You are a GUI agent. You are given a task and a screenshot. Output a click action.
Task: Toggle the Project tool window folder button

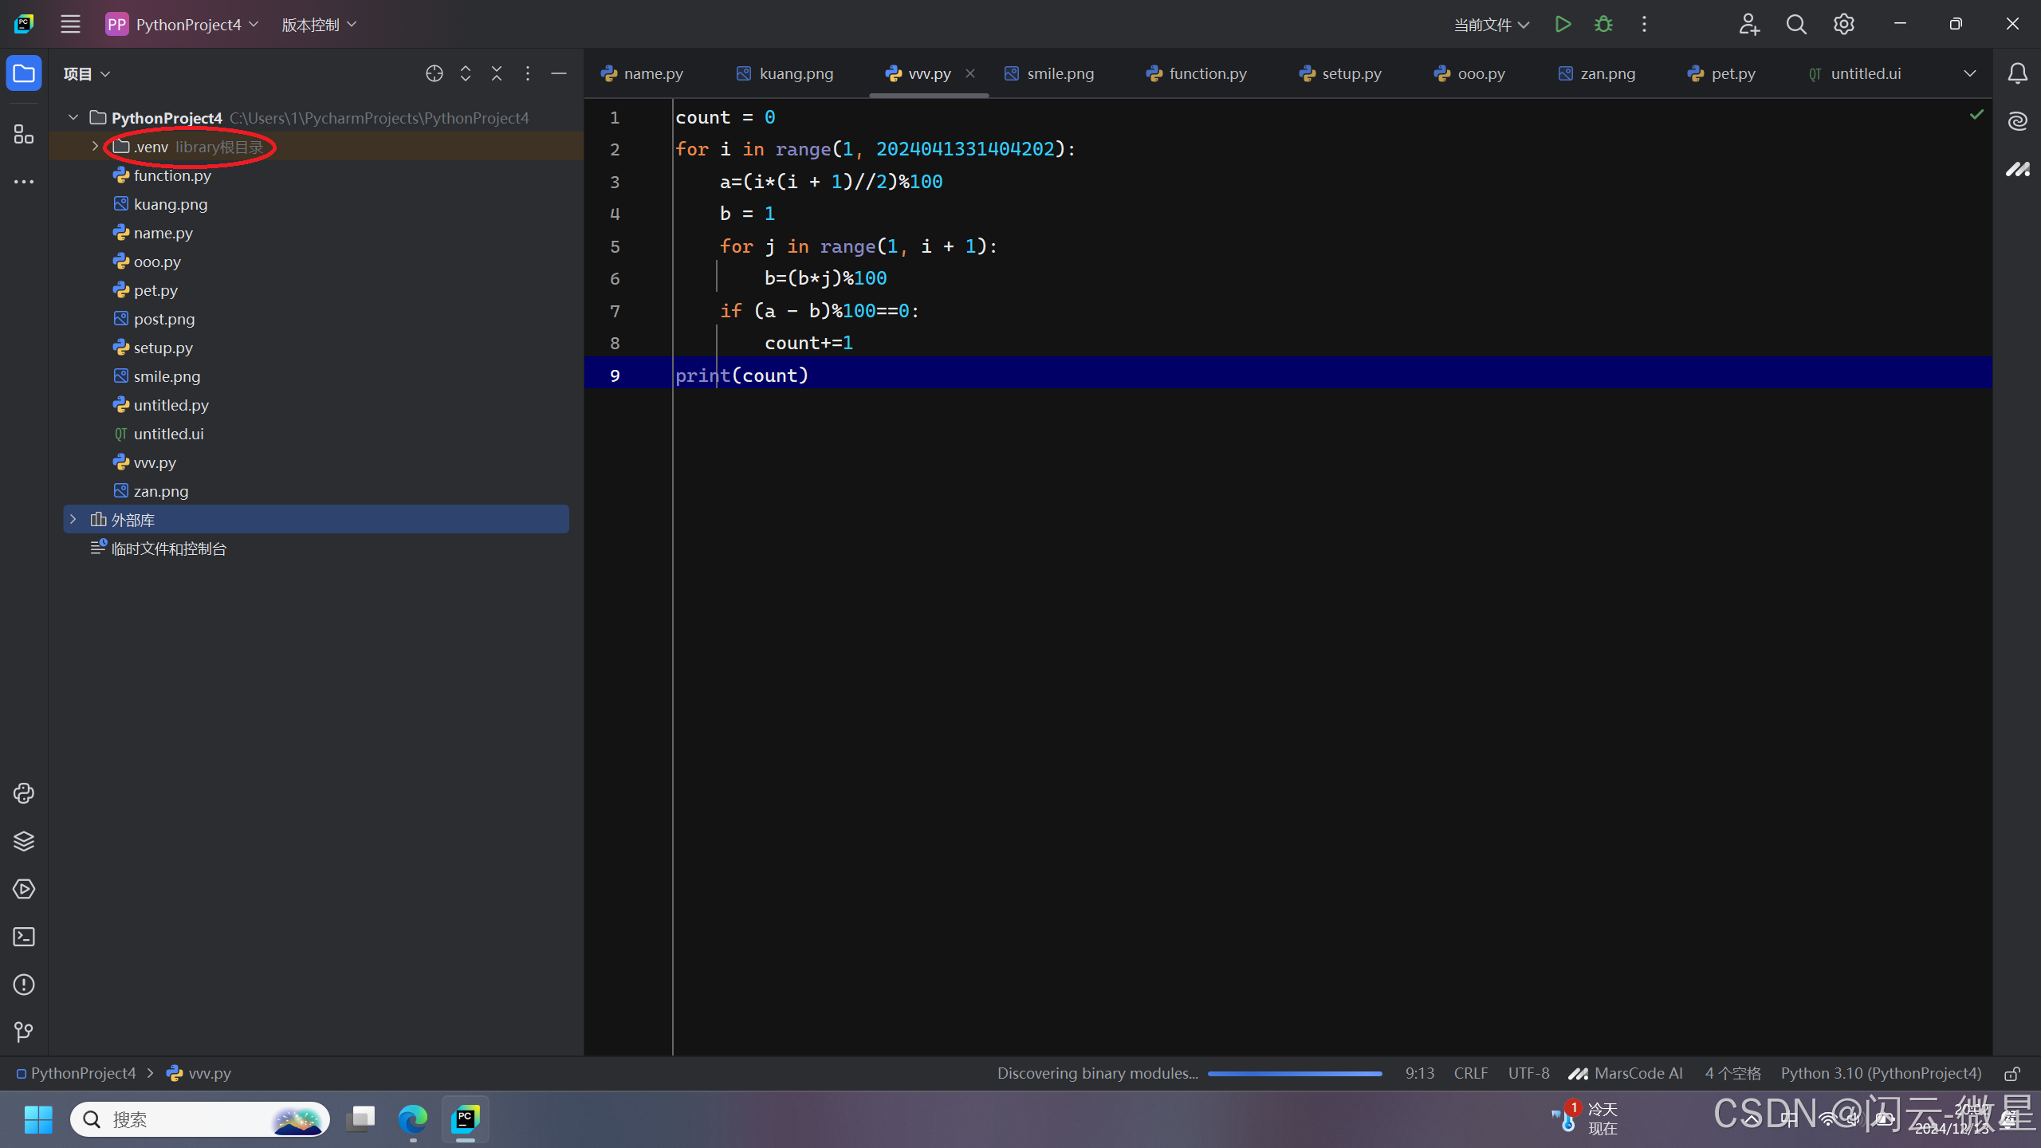click(x=24, y=73)
